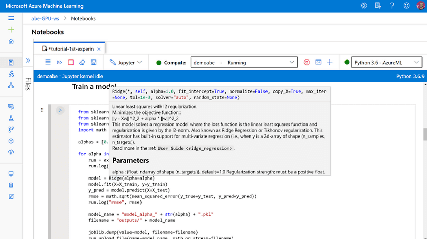
Task: Open Experiments via the flask sidebar icon
Action: [11, 118]
